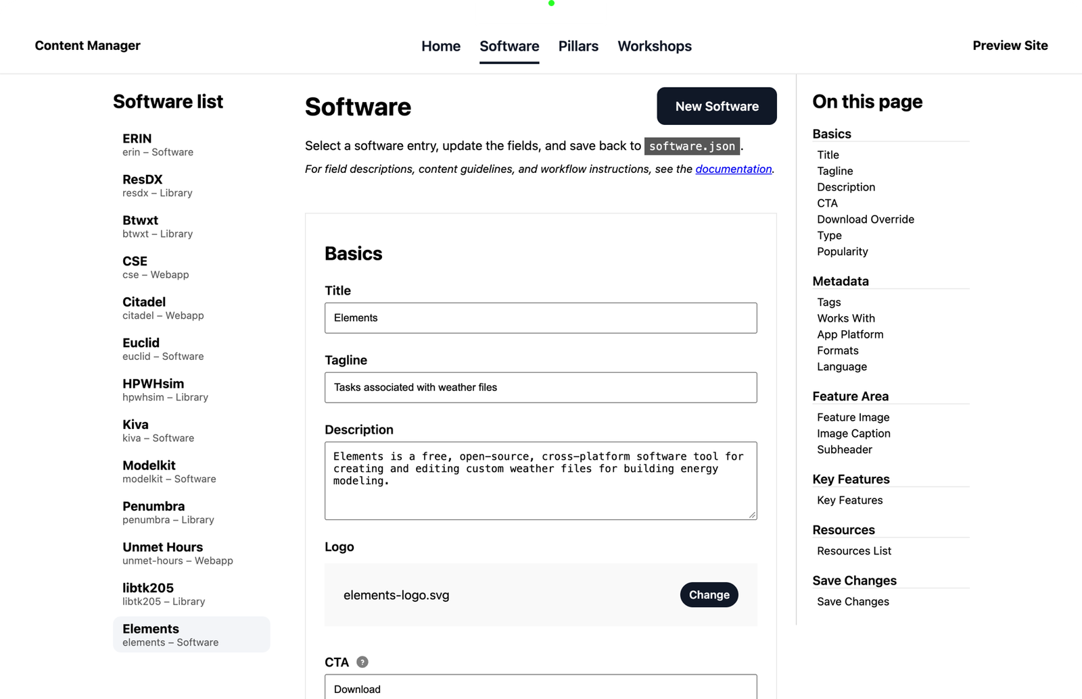The width and height of the screenshot is (1082, 699).
Task: Focus the Tagline input field
Action: click(x=541, y=387)
